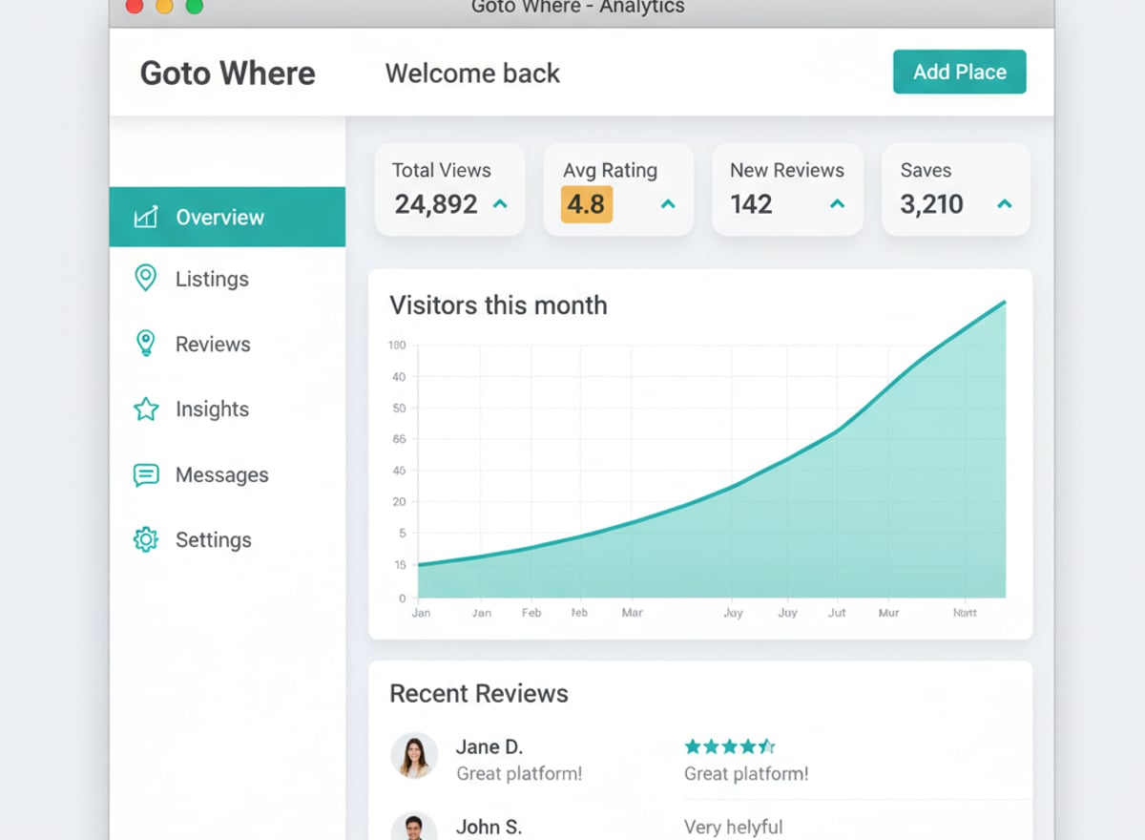The height and width of the screenshot is (840, 1145).
Task: Maximize window with the green button
Action: pyautogui.click(x=194, y=6)
